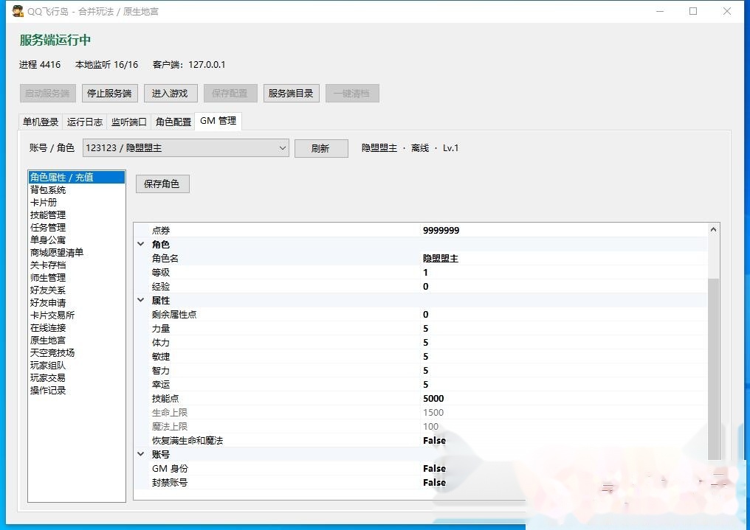
Task: Click the 本地监听 16/16 status text
Action: [x=106, y=64]
